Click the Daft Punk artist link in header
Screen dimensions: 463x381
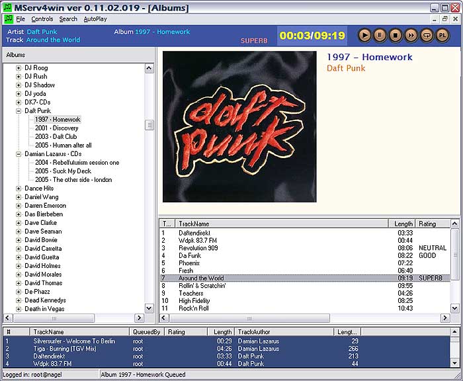tap(42, 32)
